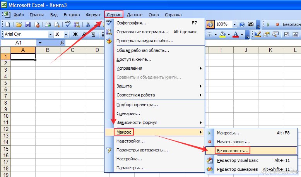Create a new blank workbook

click(x=7, y=24)
